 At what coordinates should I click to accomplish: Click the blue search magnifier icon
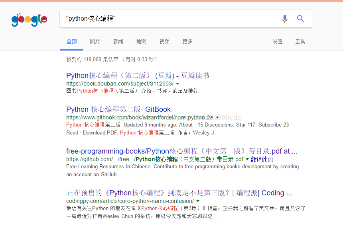pyautogui.click(x=300, y=19)
